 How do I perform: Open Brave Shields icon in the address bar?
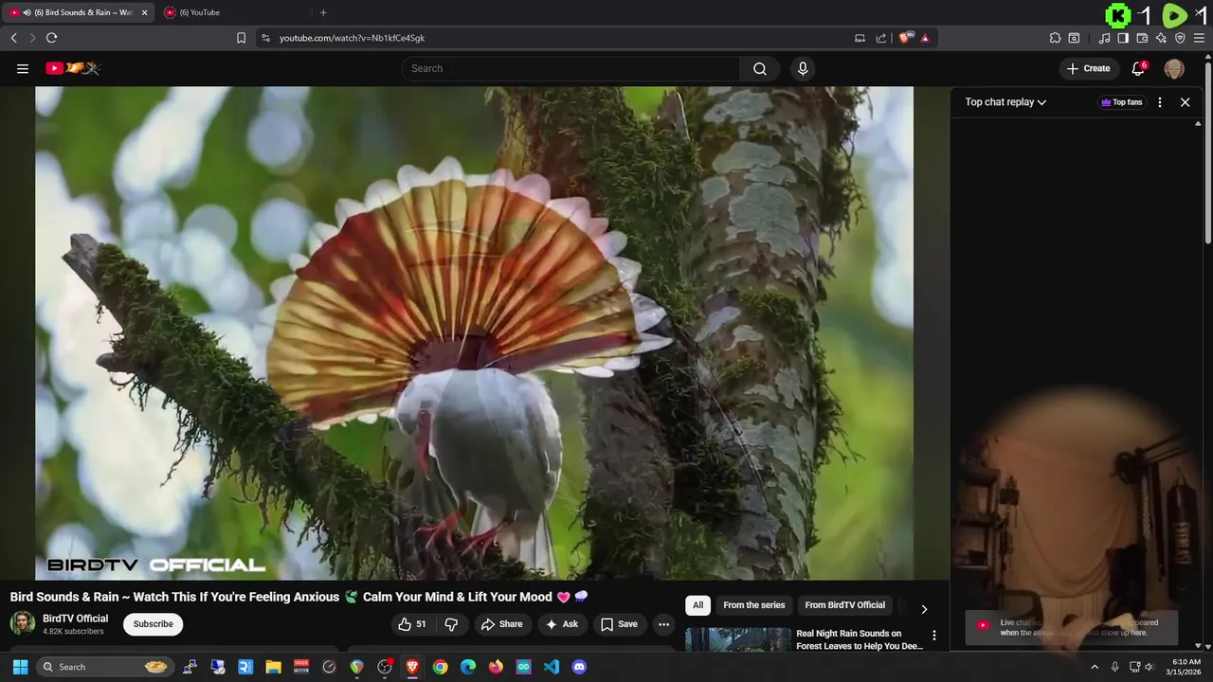click(x=905, y=38)
